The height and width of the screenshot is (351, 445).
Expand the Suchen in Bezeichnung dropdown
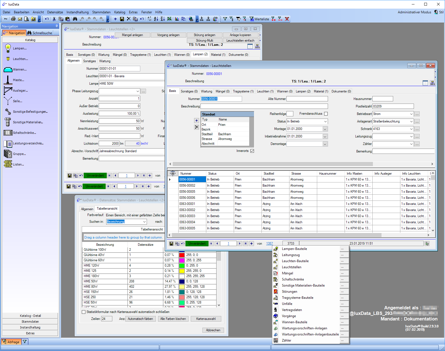click(x=144, y=222)
